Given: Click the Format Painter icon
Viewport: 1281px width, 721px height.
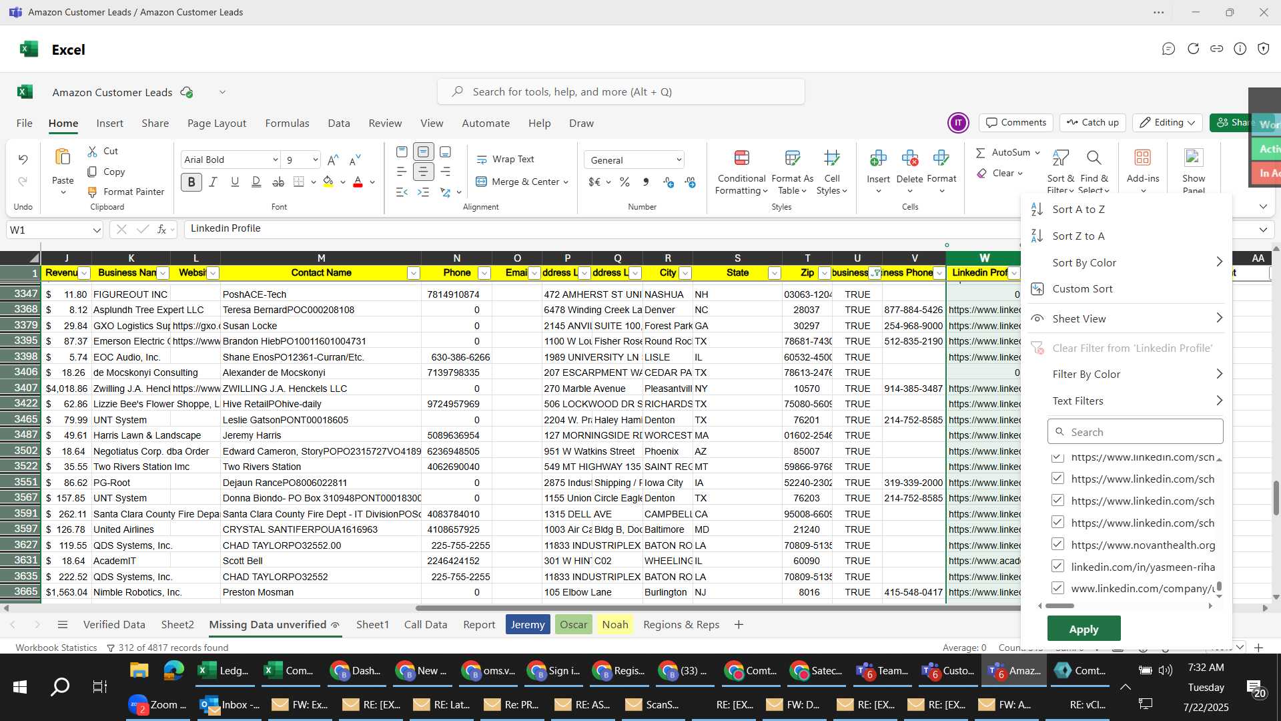Looking at the screenshot, I should pos(92,192).
